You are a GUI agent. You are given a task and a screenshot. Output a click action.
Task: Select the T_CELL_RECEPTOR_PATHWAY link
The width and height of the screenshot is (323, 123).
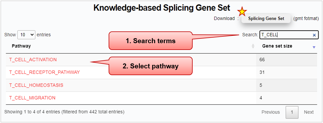[x=44, y=72]
